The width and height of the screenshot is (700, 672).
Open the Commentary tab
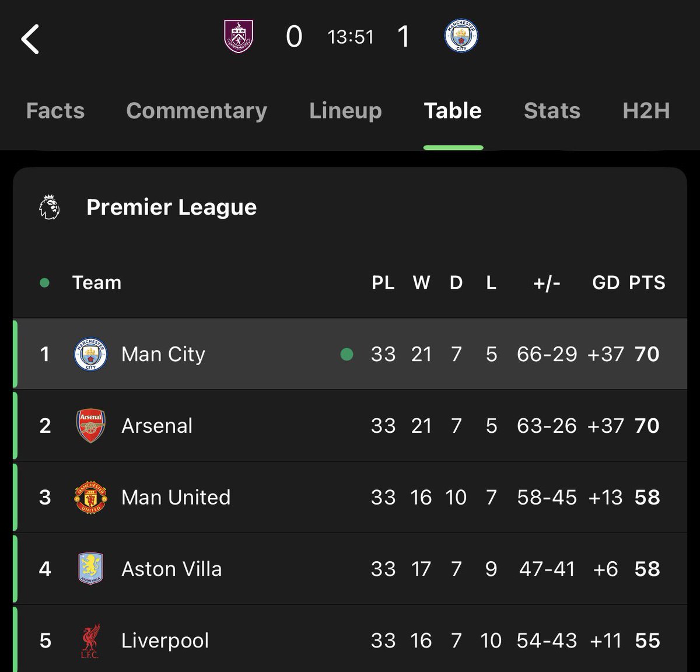coord(197,111)
